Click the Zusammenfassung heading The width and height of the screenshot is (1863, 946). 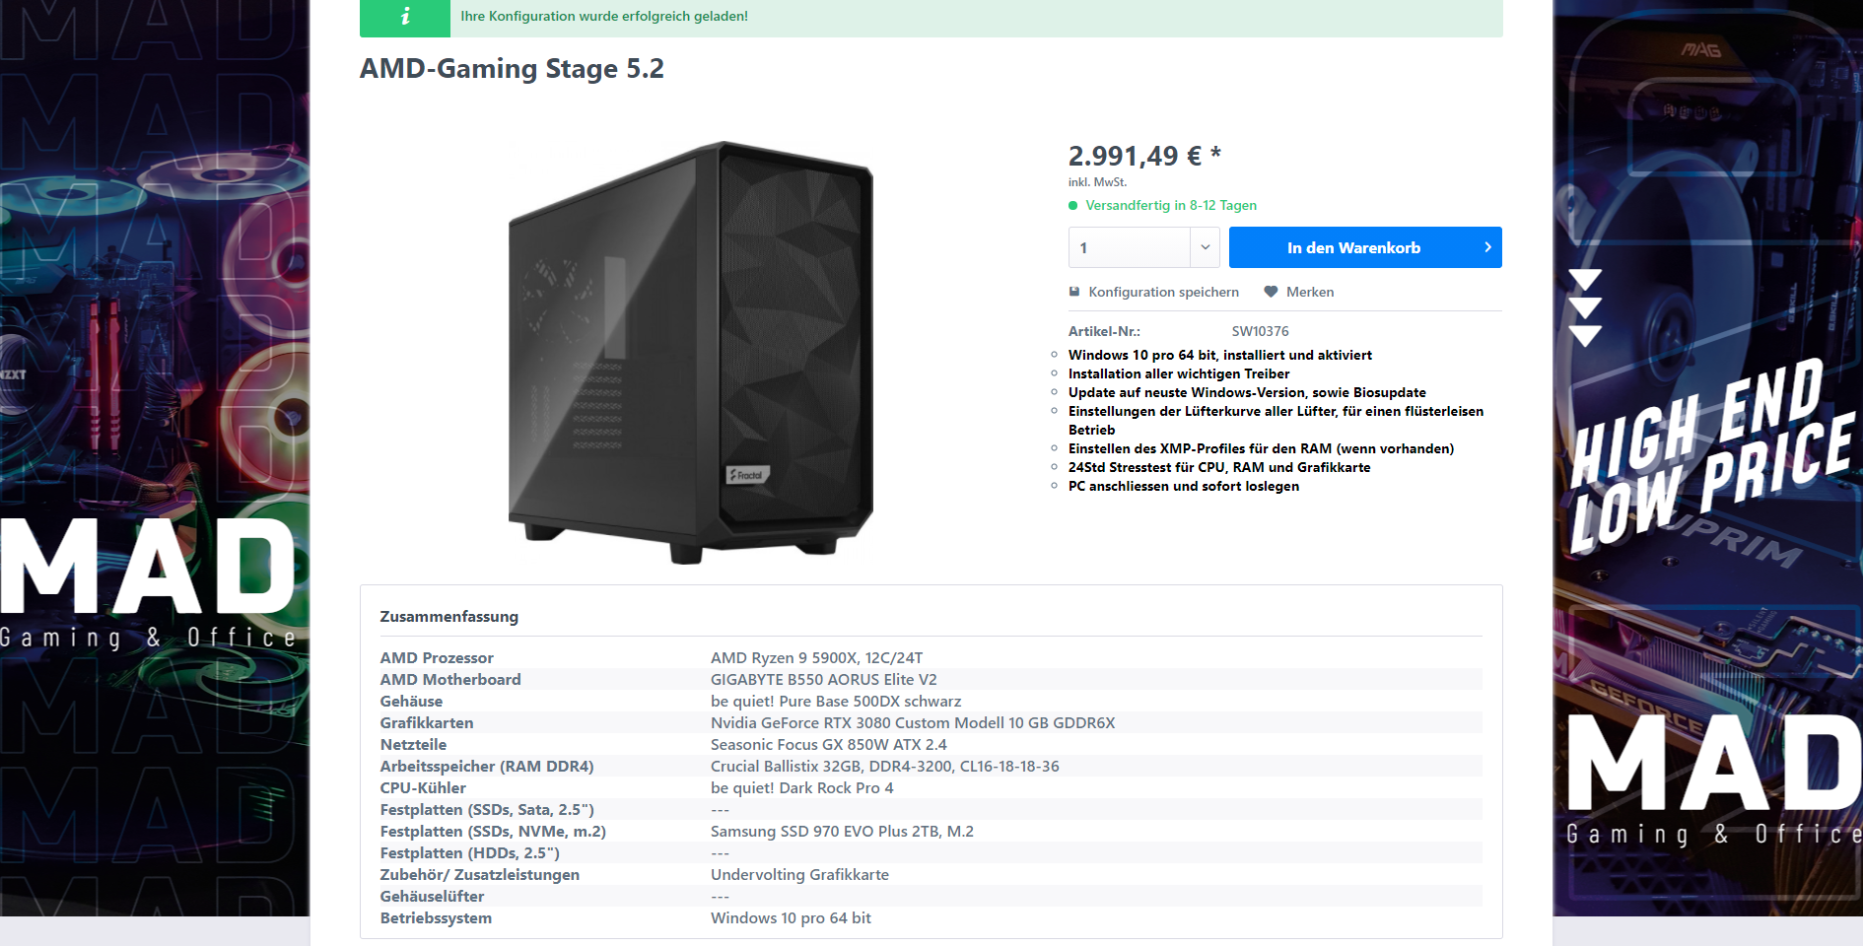pos(449,616)
